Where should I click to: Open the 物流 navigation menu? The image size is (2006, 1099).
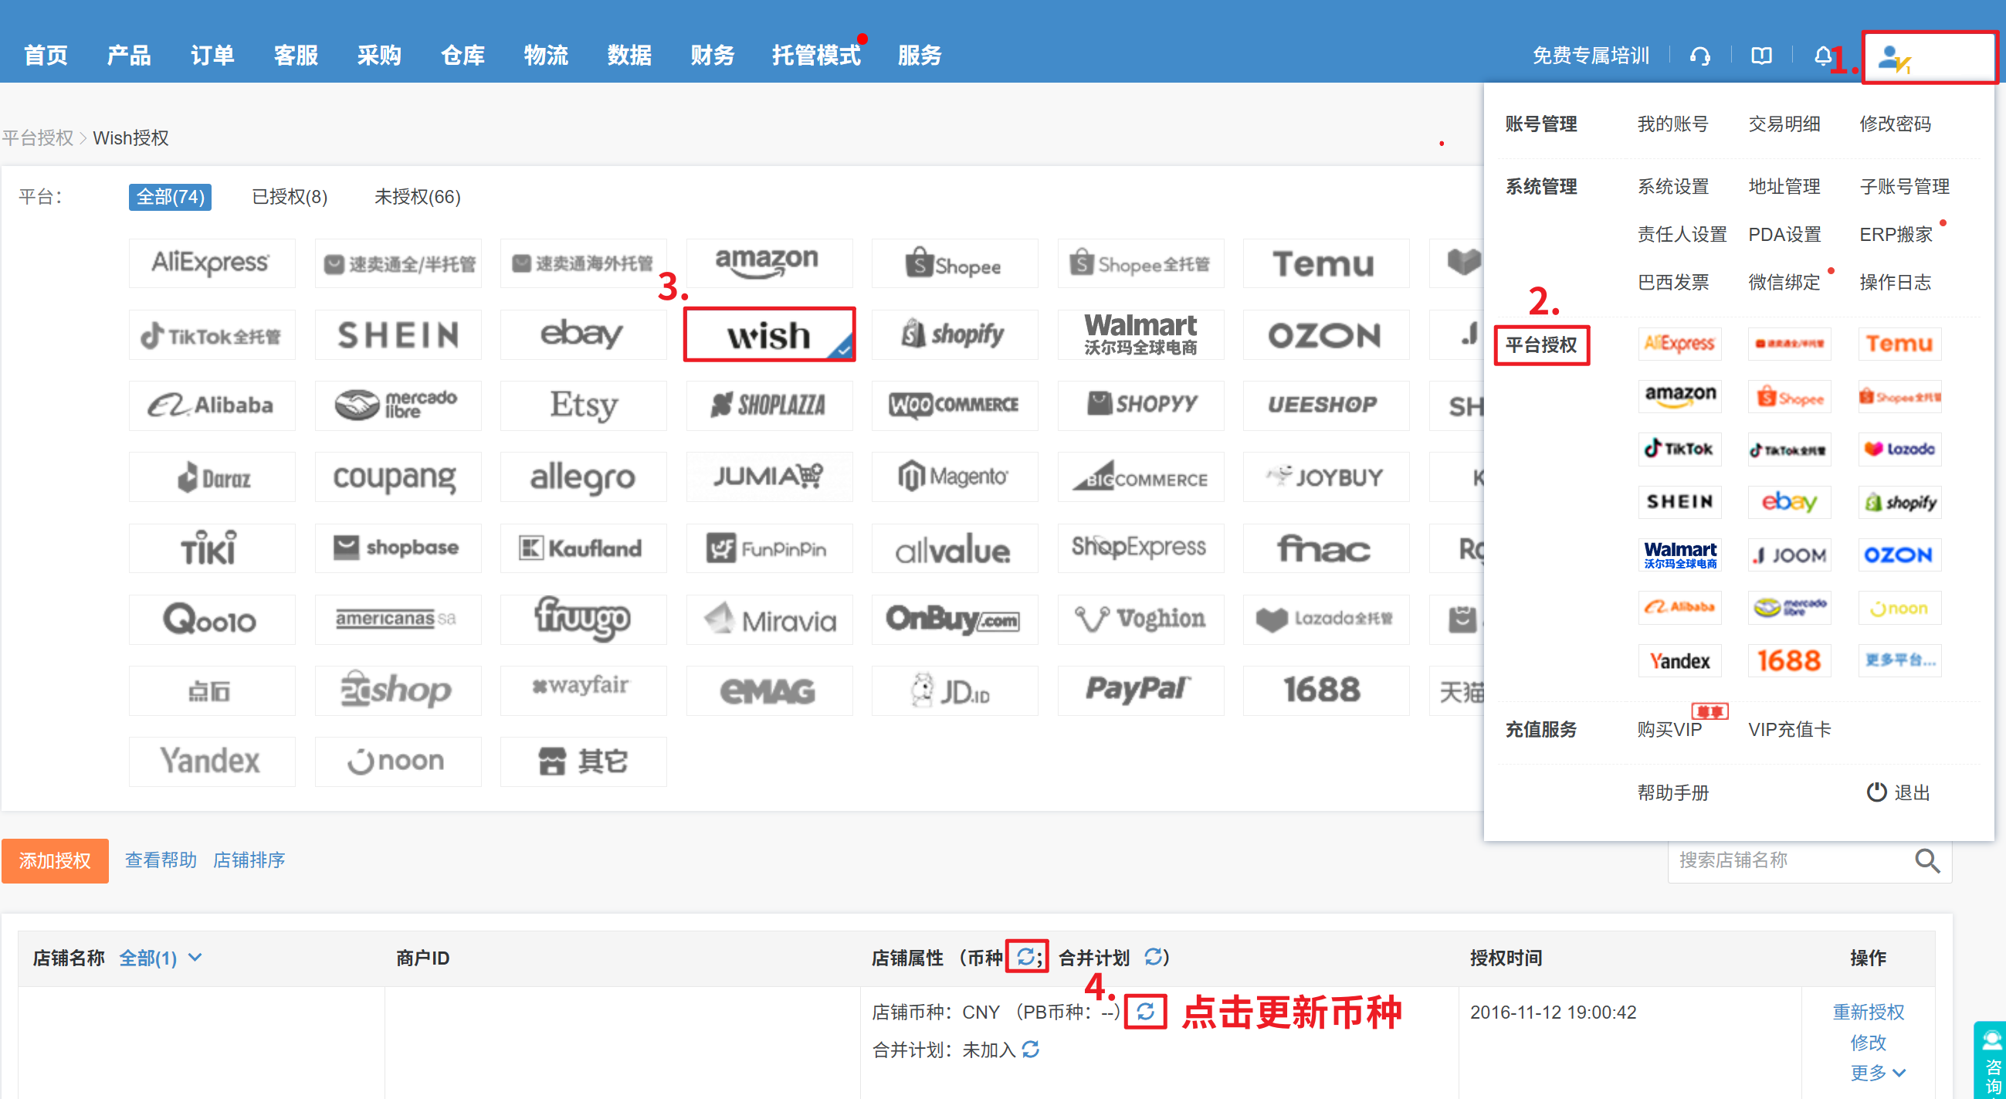(546, 56)
